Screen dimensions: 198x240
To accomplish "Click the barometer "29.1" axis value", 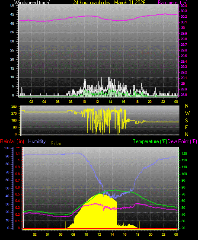I will click(184, 78).
